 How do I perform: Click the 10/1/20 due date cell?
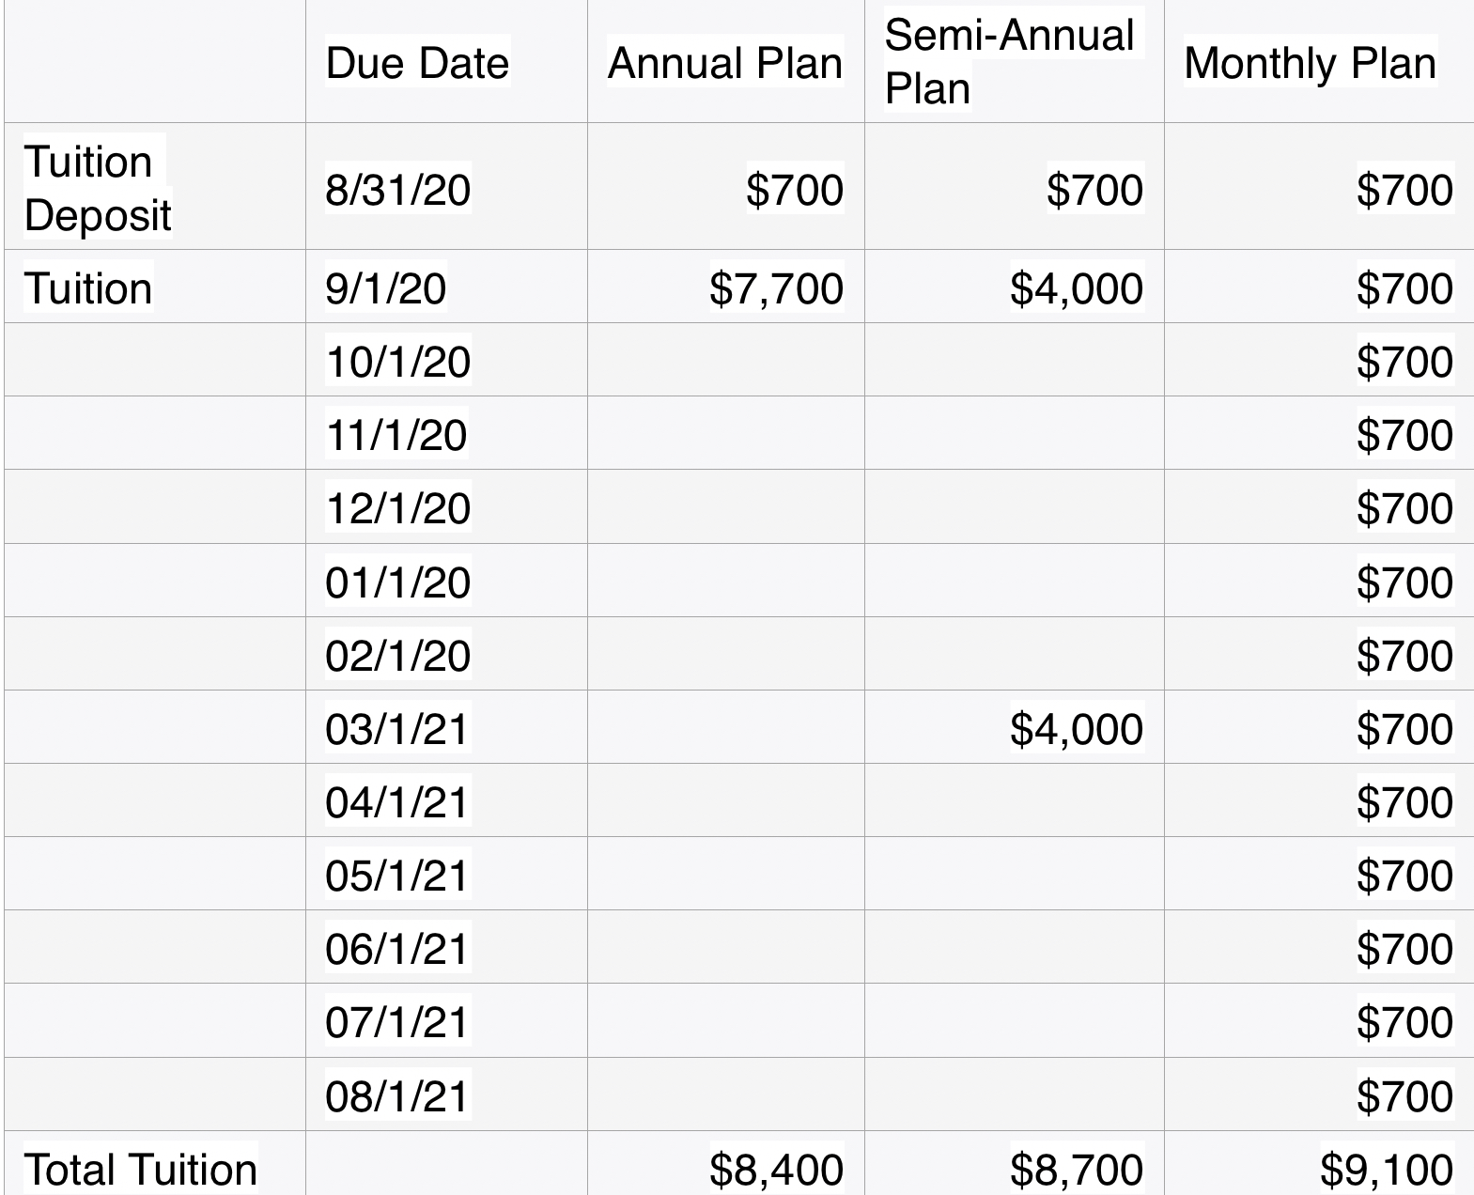coord(397,361)
